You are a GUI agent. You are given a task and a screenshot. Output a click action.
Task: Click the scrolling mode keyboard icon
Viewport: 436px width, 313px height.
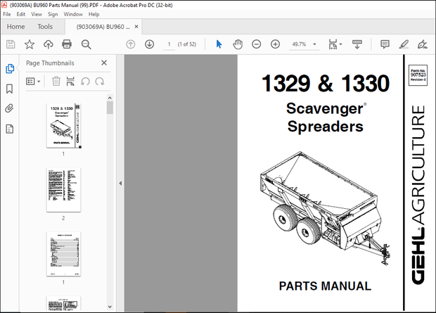357,44
